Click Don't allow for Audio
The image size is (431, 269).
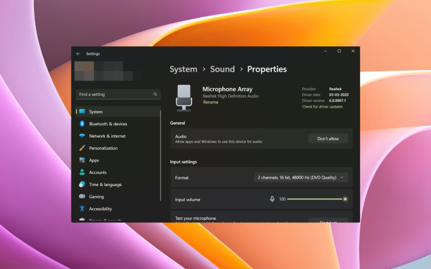328,138
